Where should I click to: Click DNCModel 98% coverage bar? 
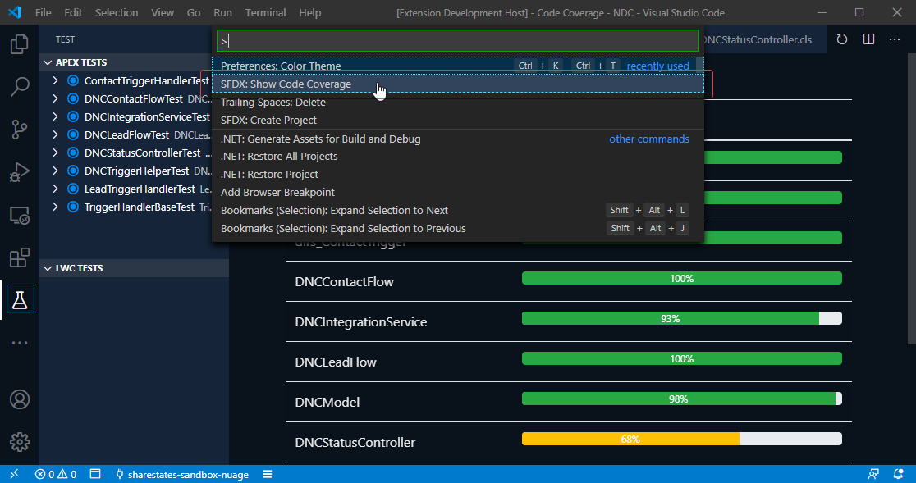[682, 399]
